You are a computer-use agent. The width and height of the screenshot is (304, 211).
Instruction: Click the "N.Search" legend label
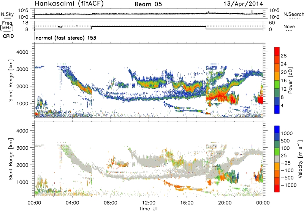[294, 14]
